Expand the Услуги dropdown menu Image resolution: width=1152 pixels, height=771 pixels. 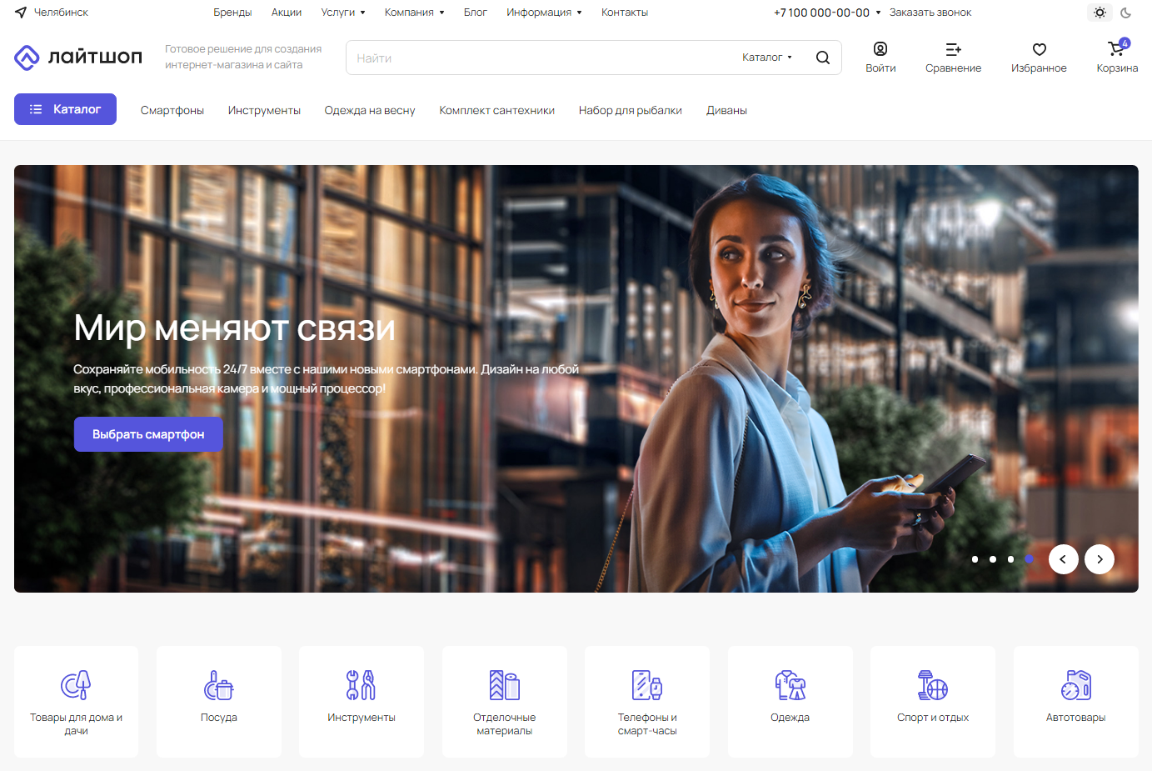click(x=343, y=13)
